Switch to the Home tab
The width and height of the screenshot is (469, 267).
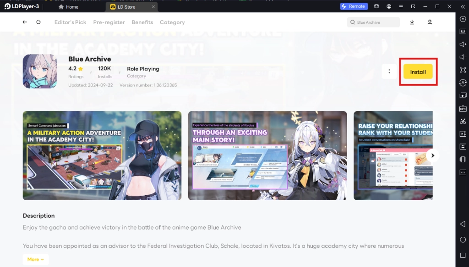pos(69,6)
